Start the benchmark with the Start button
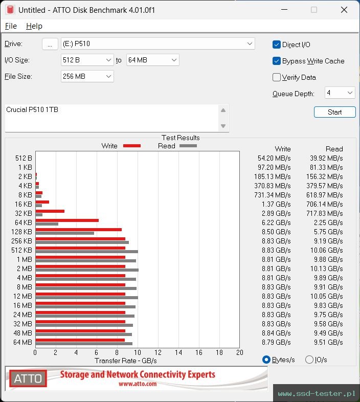This screenshot has width=360, height=402. [334, 112]
